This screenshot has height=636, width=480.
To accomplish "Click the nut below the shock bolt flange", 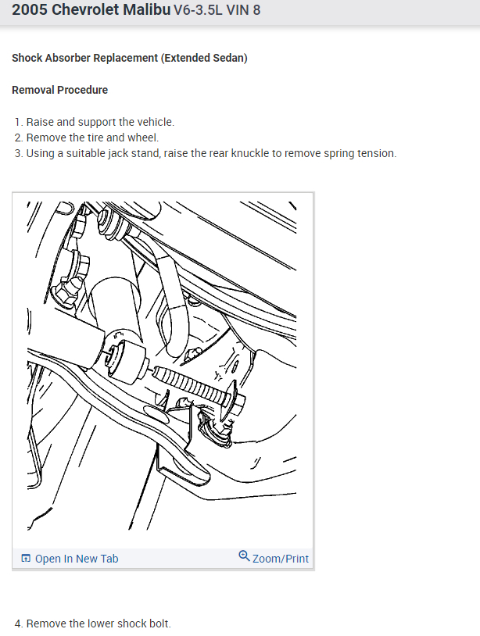I will click(215, 431).
